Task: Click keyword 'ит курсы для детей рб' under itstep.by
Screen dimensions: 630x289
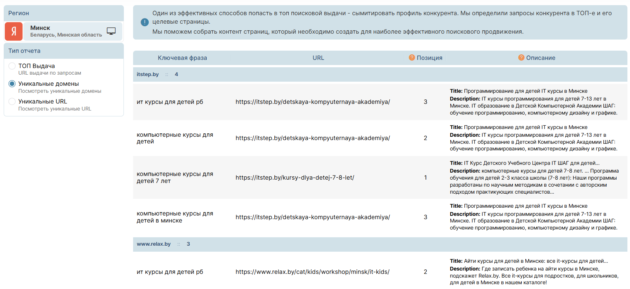Action: pos(170,102)
